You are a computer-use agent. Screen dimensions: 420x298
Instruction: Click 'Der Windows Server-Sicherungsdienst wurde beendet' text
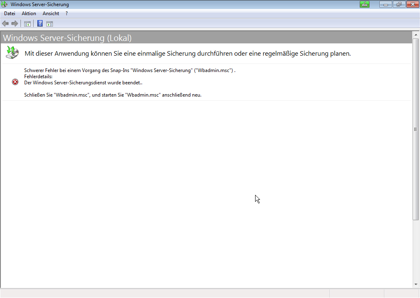pos(83,83)
